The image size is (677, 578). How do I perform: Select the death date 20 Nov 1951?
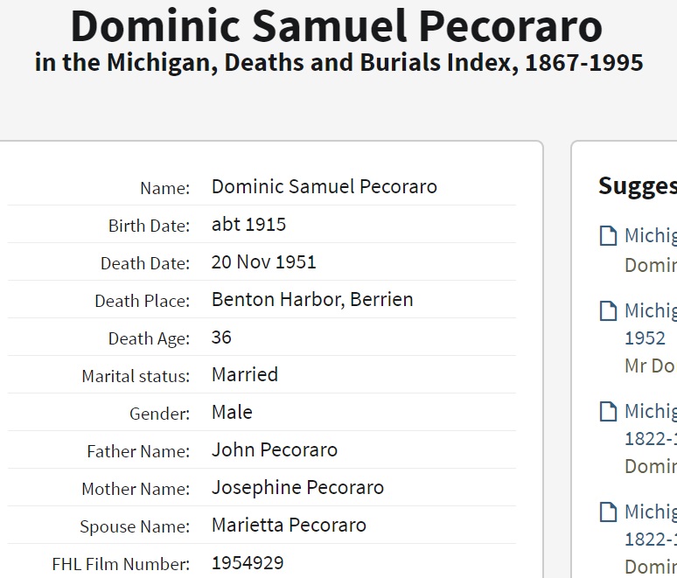point(263,261)
